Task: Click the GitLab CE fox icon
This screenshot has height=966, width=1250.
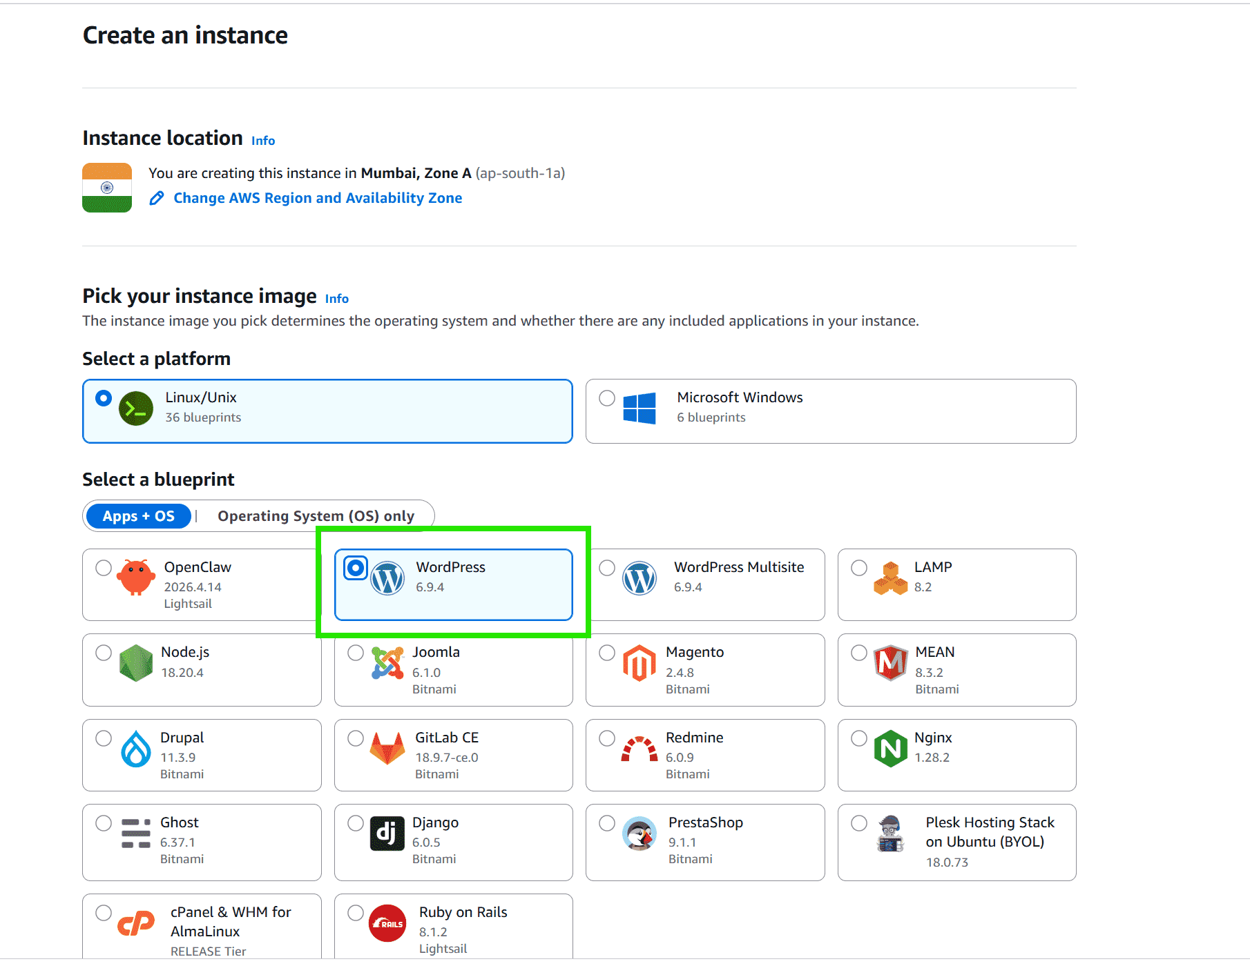Action: (387, 749)
